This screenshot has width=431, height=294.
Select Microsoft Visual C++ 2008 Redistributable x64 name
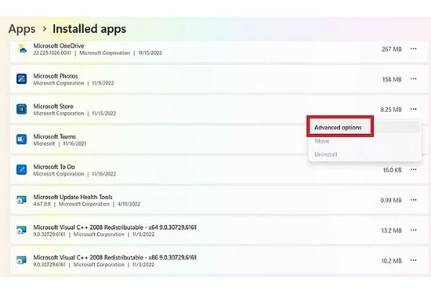(114, 227)
